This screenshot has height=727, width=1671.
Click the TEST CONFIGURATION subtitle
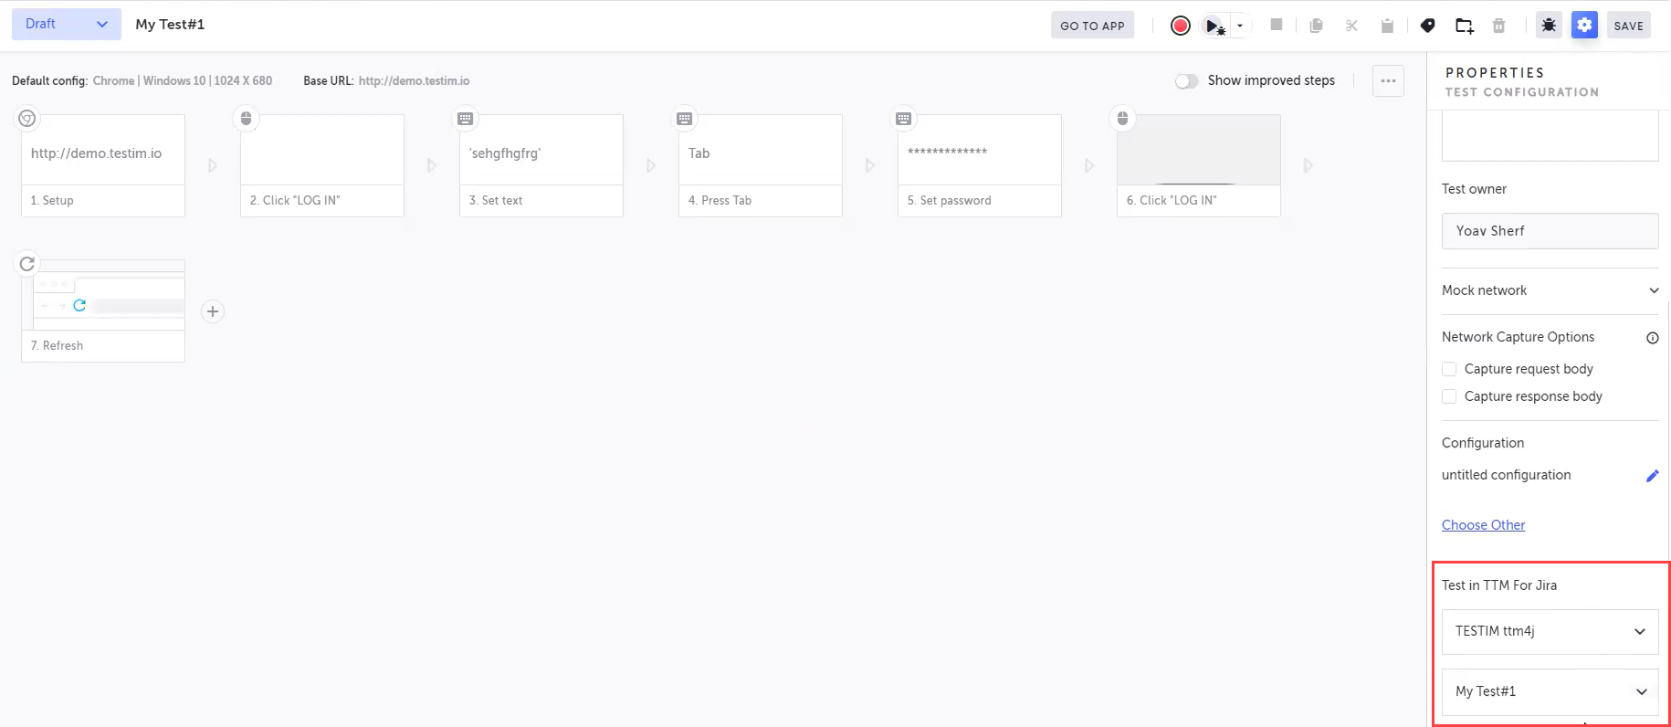1522,92
